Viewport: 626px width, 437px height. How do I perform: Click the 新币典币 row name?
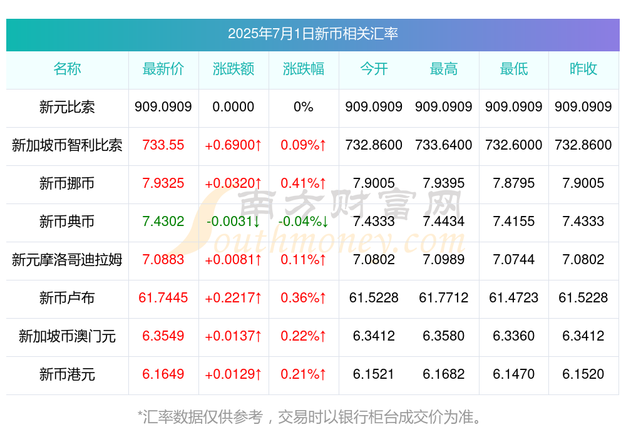67,222
